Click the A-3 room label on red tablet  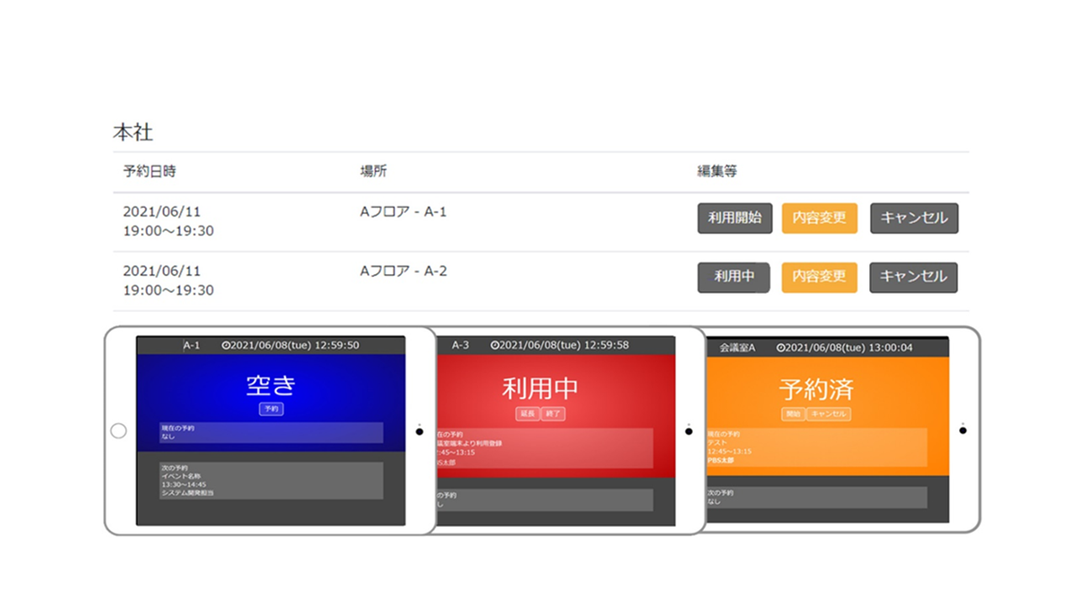pos(461,345)
